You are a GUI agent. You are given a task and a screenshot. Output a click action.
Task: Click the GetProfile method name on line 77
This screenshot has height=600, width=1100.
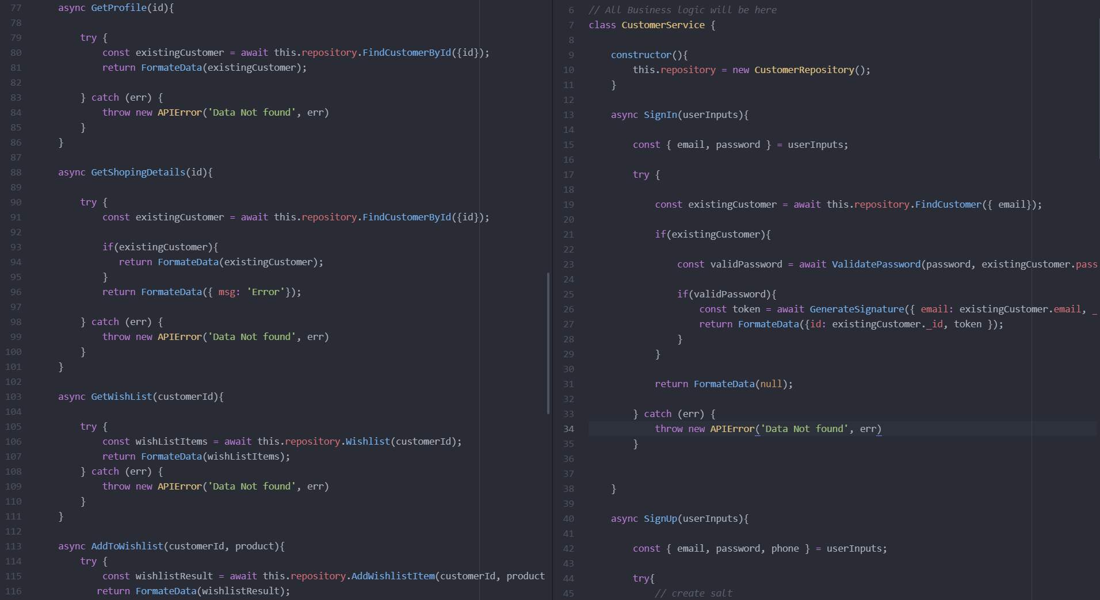119,7
